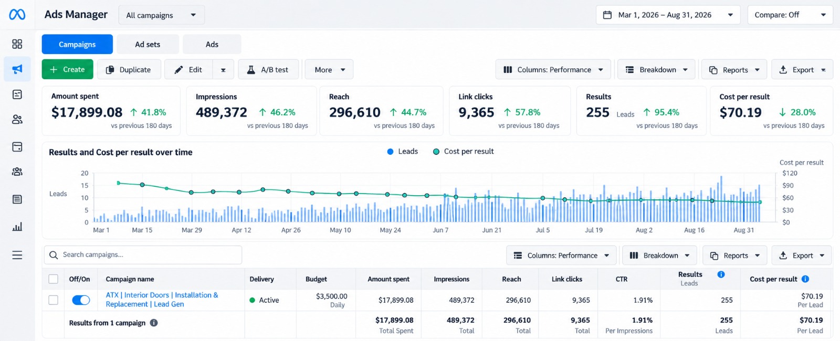
Task: Sort by Amount spent column header
Action: point(388,279)
